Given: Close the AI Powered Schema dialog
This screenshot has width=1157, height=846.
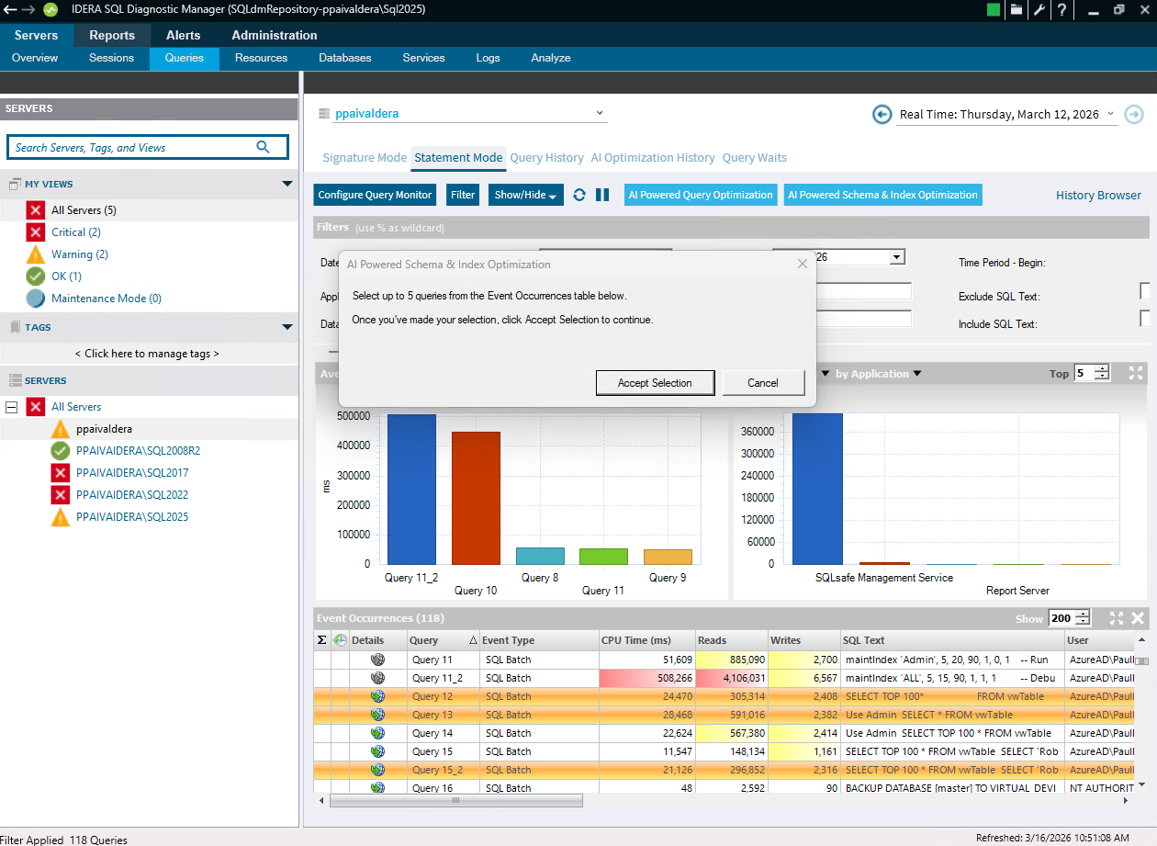Looking at the screenshot, I should 803,264.
